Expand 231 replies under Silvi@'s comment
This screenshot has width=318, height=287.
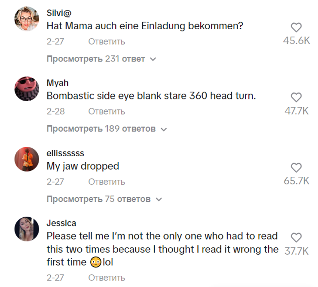point(101,59)
